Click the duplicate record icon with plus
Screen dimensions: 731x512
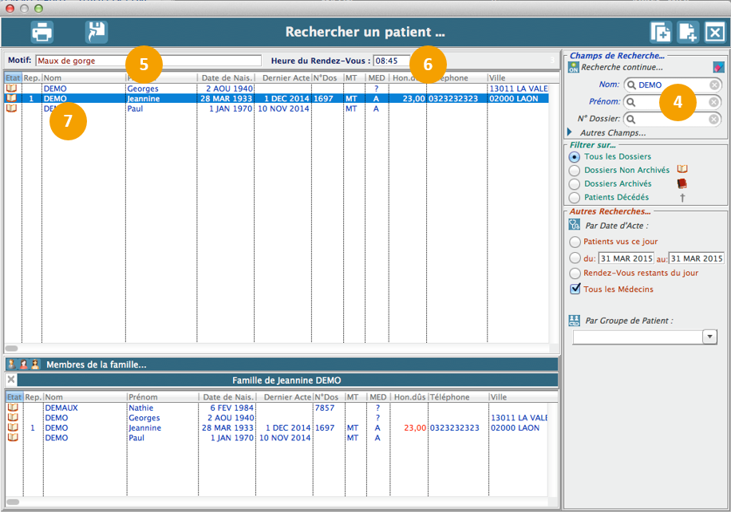coord(660,32)
